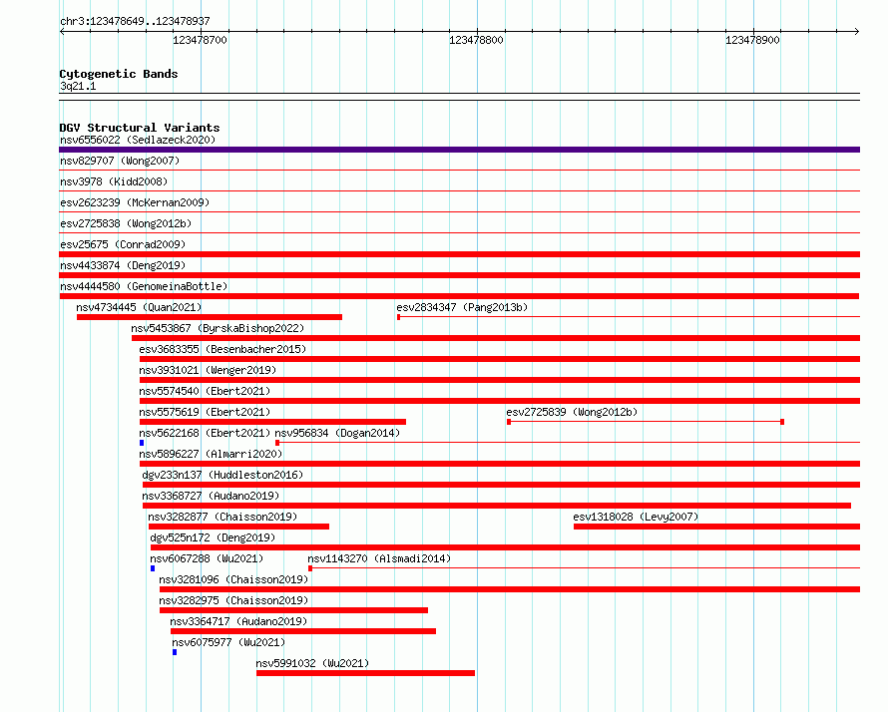Click nsv6067288 (Wu2021) label

(207, 558)
